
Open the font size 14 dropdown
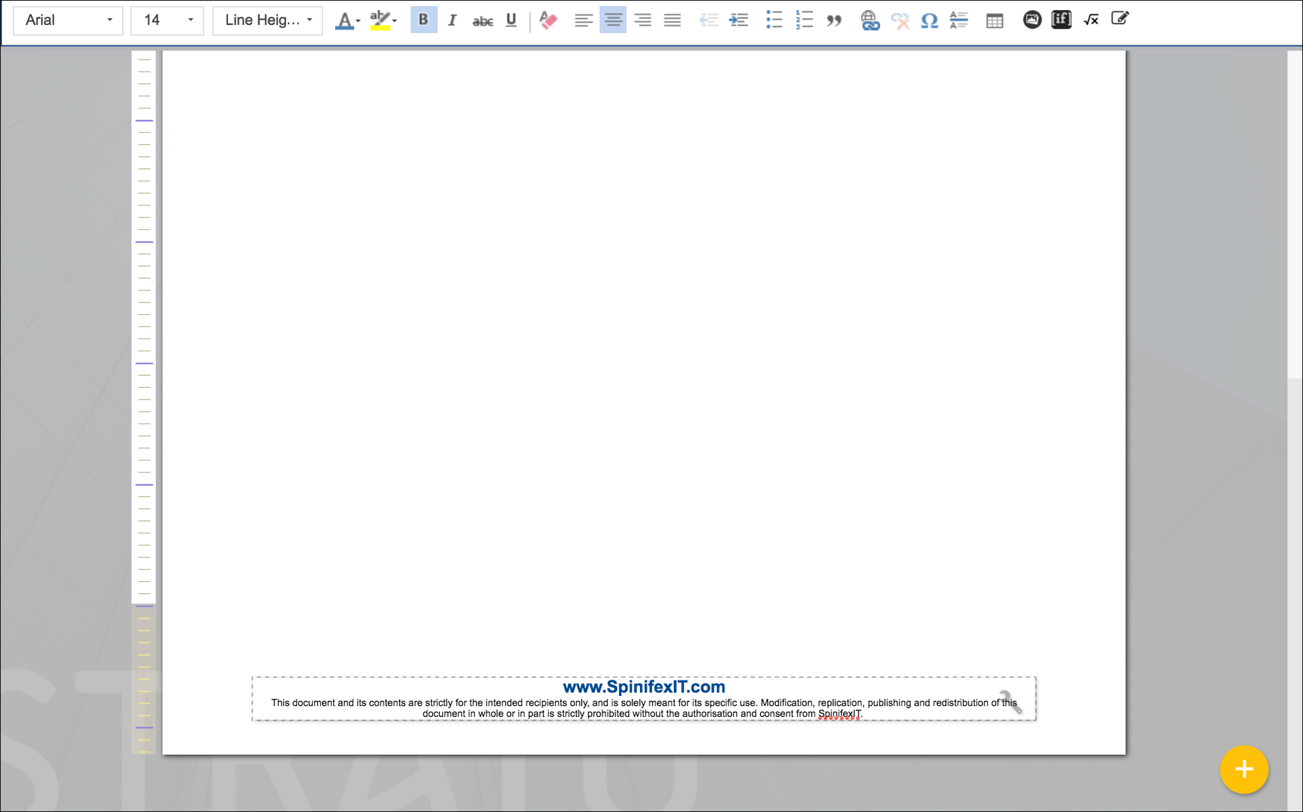[167, 20]
